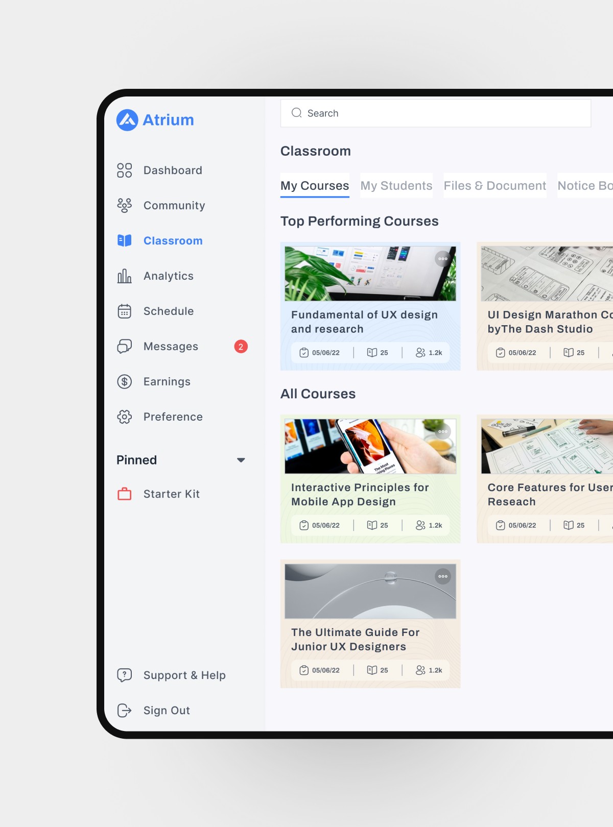Click students icon on Interactive Principles card
This screenshot has height=827, width=613.
pos(420,525)
